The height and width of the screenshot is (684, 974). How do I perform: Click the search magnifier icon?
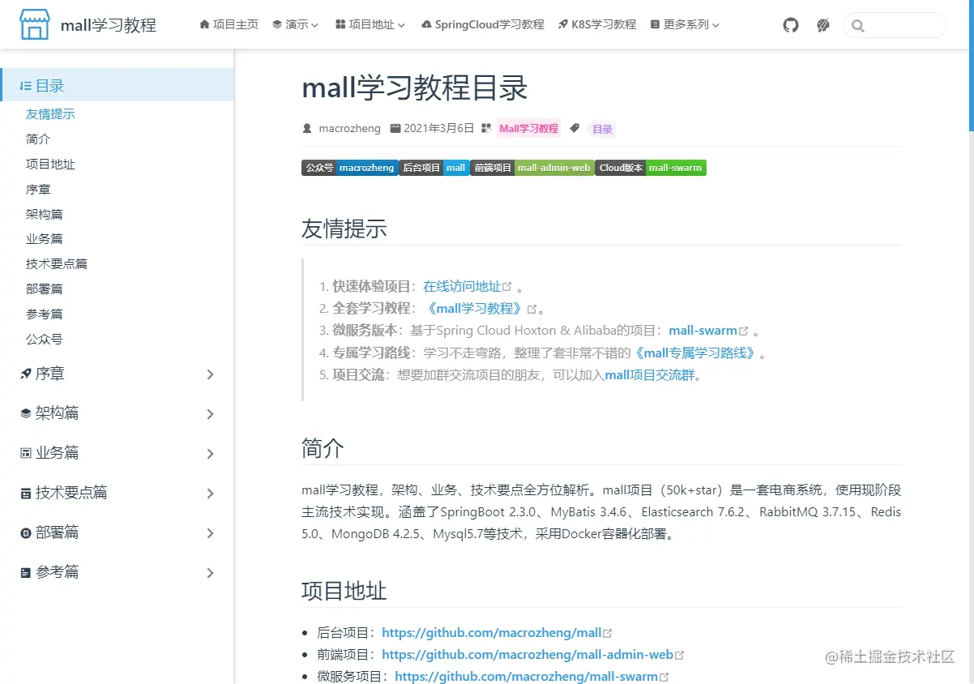[x=858, y=26]
